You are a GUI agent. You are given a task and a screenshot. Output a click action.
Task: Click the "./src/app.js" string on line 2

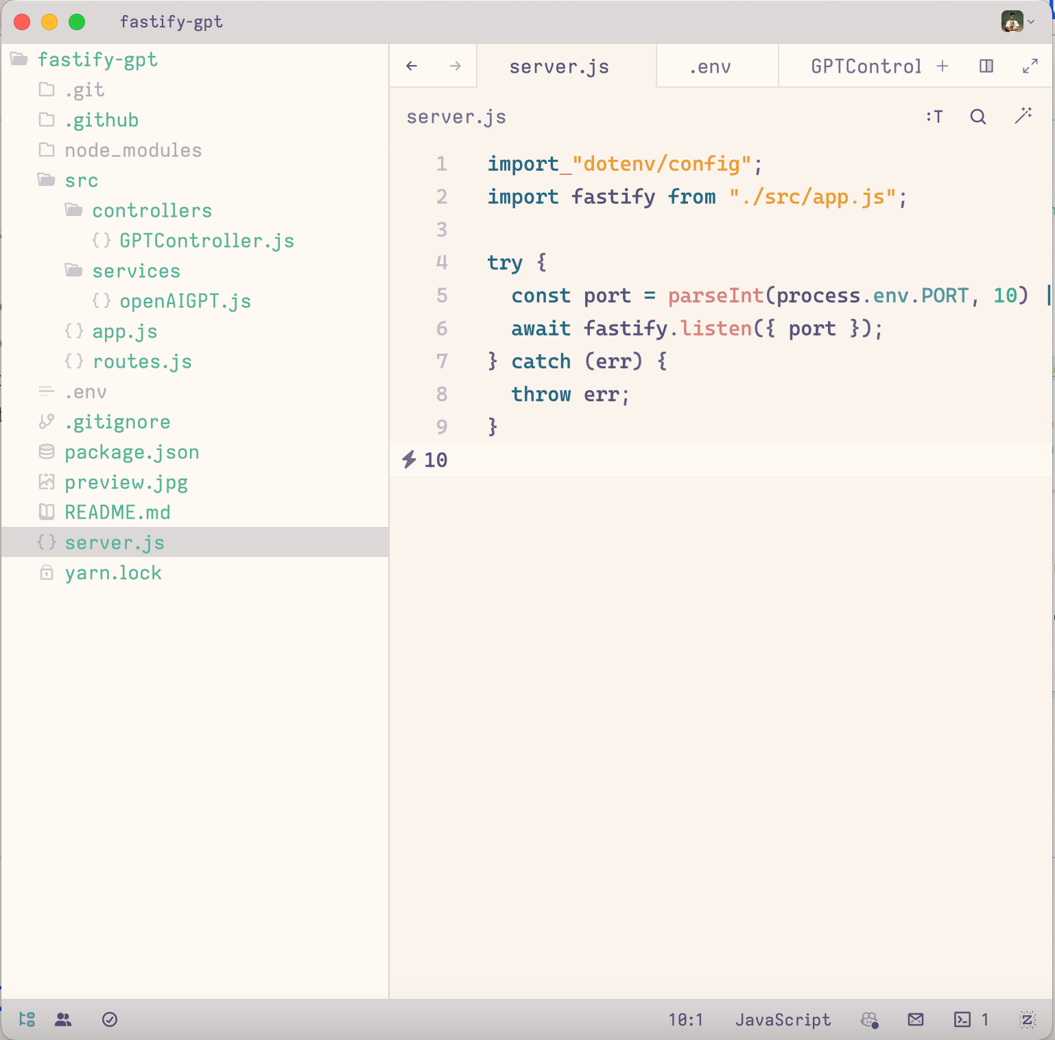(x=813, y=197)
